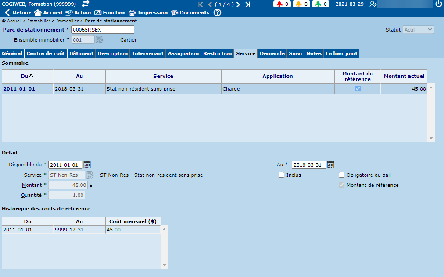Open the Statut dropdown
This screenshot has height=277, width=444.
418,30
